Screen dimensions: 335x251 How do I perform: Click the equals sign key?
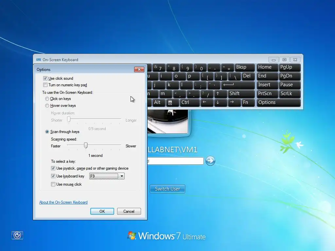tap(228, 67)
